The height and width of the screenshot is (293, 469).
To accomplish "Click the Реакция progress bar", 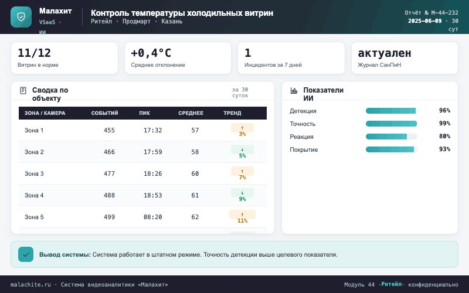I will [391, 137].
